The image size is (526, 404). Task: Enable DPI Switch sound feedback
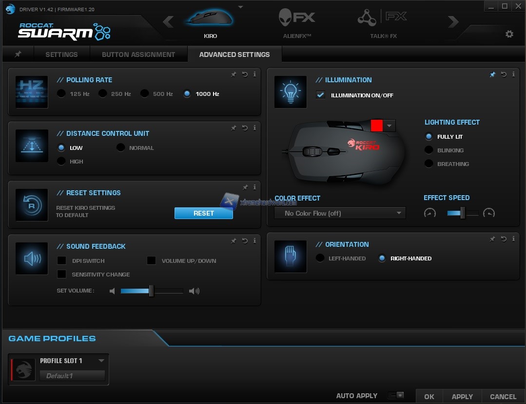(x=62, y=261)
